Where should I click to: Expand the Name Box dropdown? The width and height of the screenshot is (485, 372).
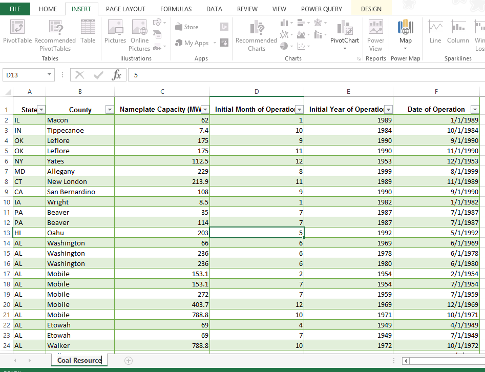point(51,74)
